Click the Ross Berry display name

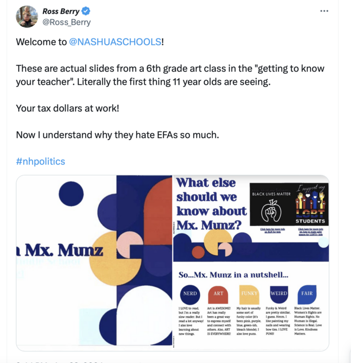[61, 11]
